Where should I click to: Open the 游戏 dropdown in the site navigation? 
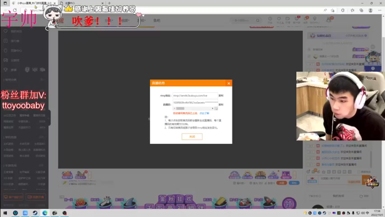pos(141,20)
